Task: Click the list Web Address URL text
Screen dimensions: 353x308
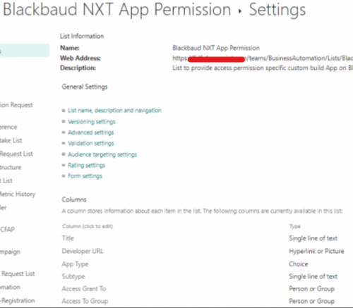Action: point(263,58)
